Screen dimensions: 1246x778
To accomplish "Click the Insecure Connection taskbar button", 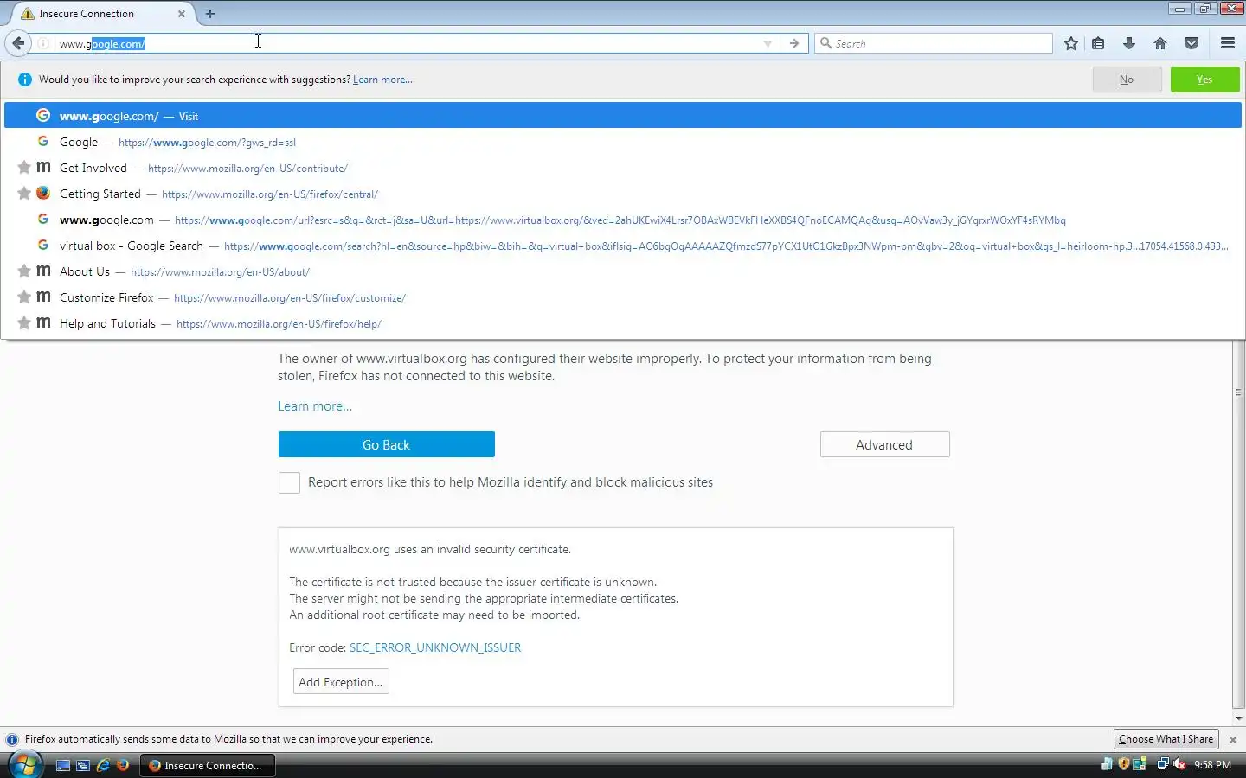I will click(208, 765).
